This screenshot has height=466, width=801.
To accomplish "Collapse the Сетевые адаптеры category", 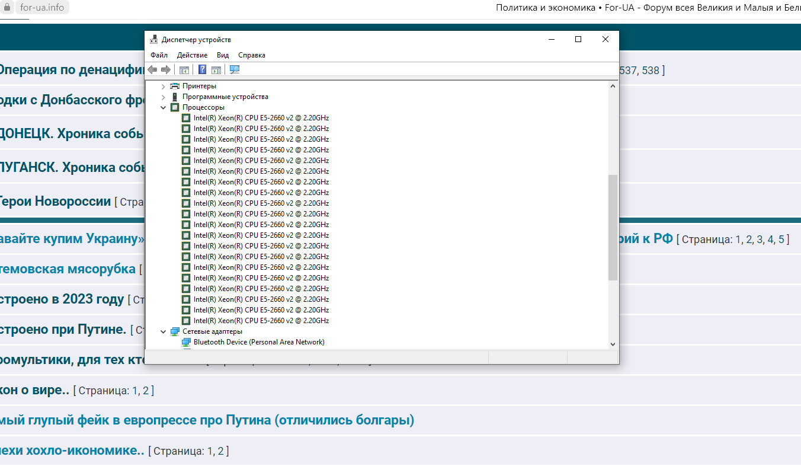I will pos(164,331).
